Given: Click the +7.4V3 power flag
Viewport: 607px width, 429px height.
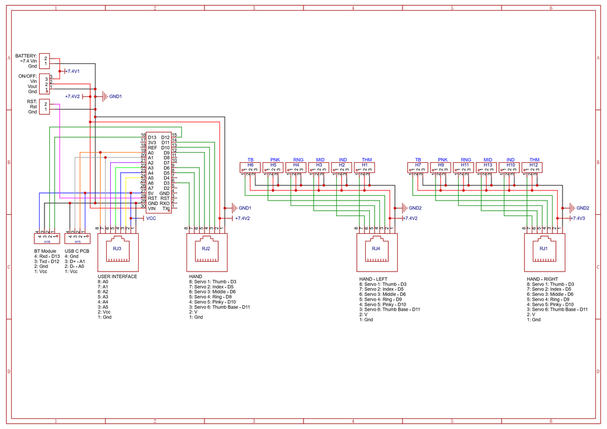Looking at the screenshot, I should click(577, 218).
